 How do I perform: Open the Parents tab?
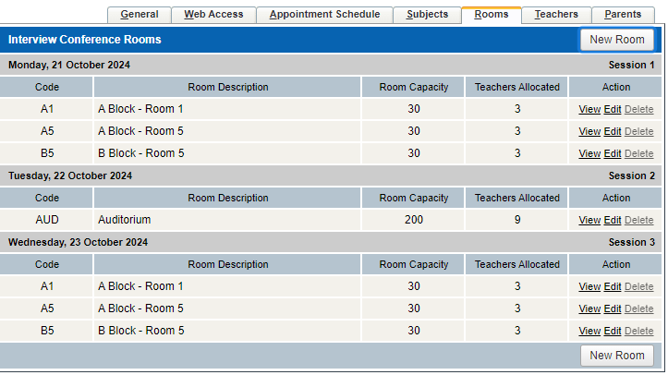pos(623,15)
